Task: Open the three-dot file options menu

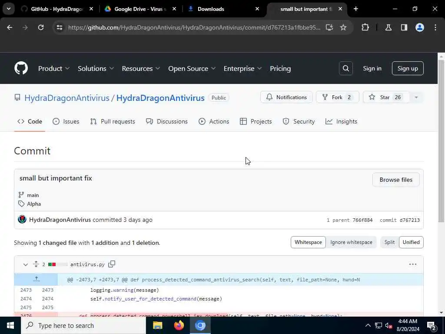Action: [413, 264]
